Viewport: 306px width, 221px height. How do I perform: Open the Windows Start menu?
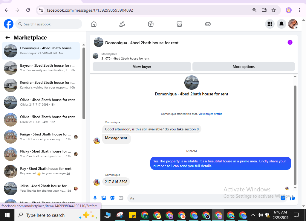7,215
